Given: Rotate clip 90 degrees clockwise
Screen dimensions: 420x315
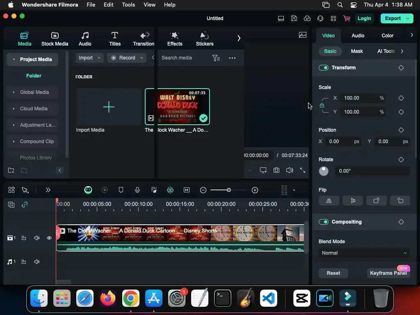Looking at the screenshot, I should (377, 201).
